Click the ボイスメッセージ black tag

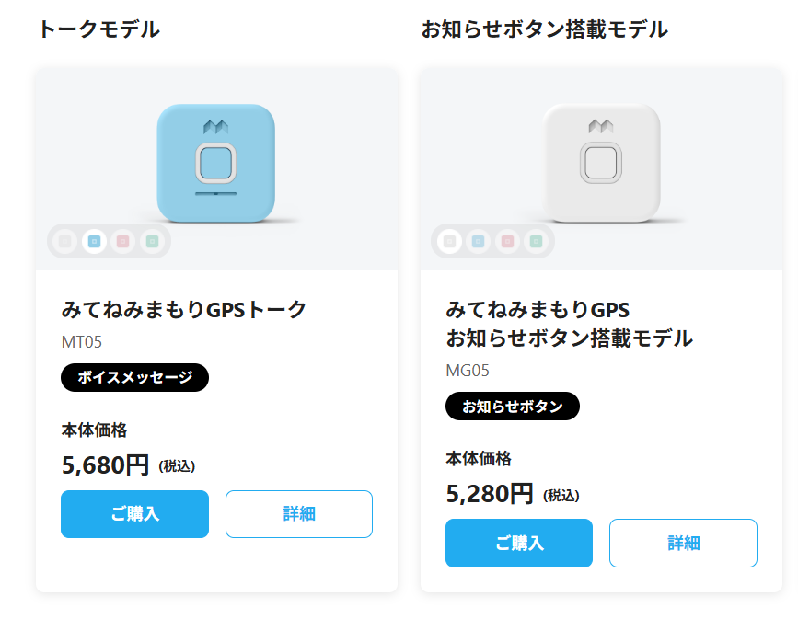click(x=134, y=377)
